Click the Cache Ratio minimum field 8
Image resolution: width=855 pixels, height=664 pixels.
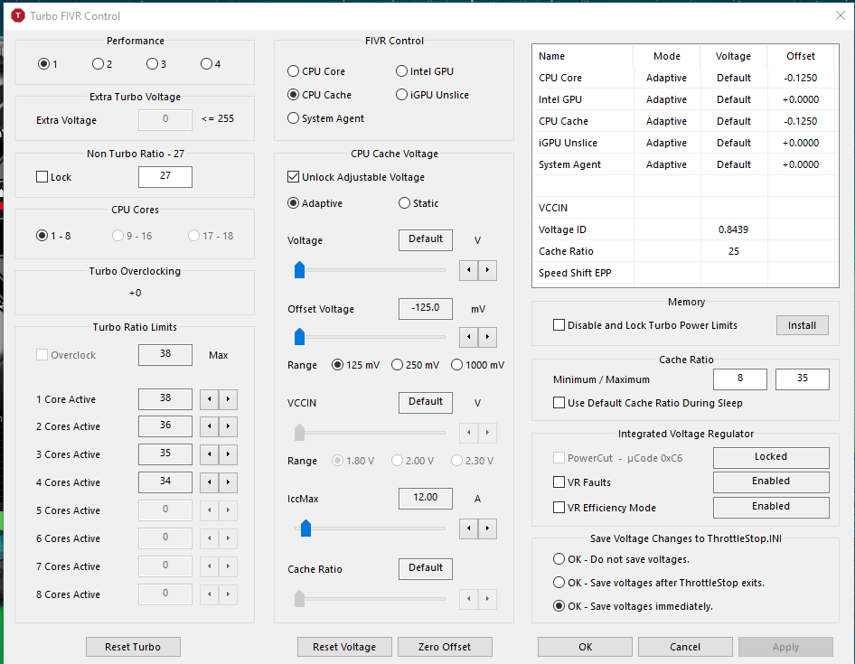coord(740,379)
